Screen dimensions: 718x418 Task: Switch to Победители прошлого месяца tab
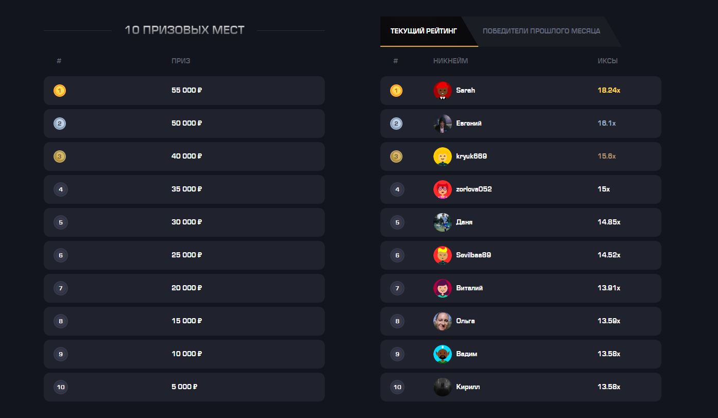click(x=541, y=31)
